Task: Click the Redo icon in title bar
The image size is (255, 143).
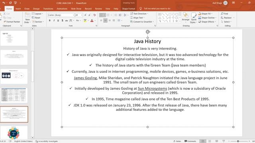Action: (x=10, y=3)
